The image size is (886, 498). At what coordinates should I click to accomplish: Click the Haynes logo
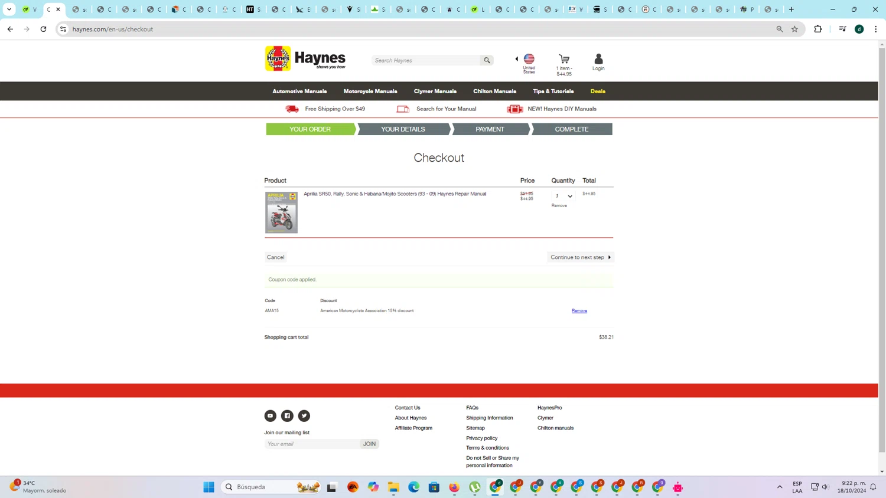(x=305, y=58)
